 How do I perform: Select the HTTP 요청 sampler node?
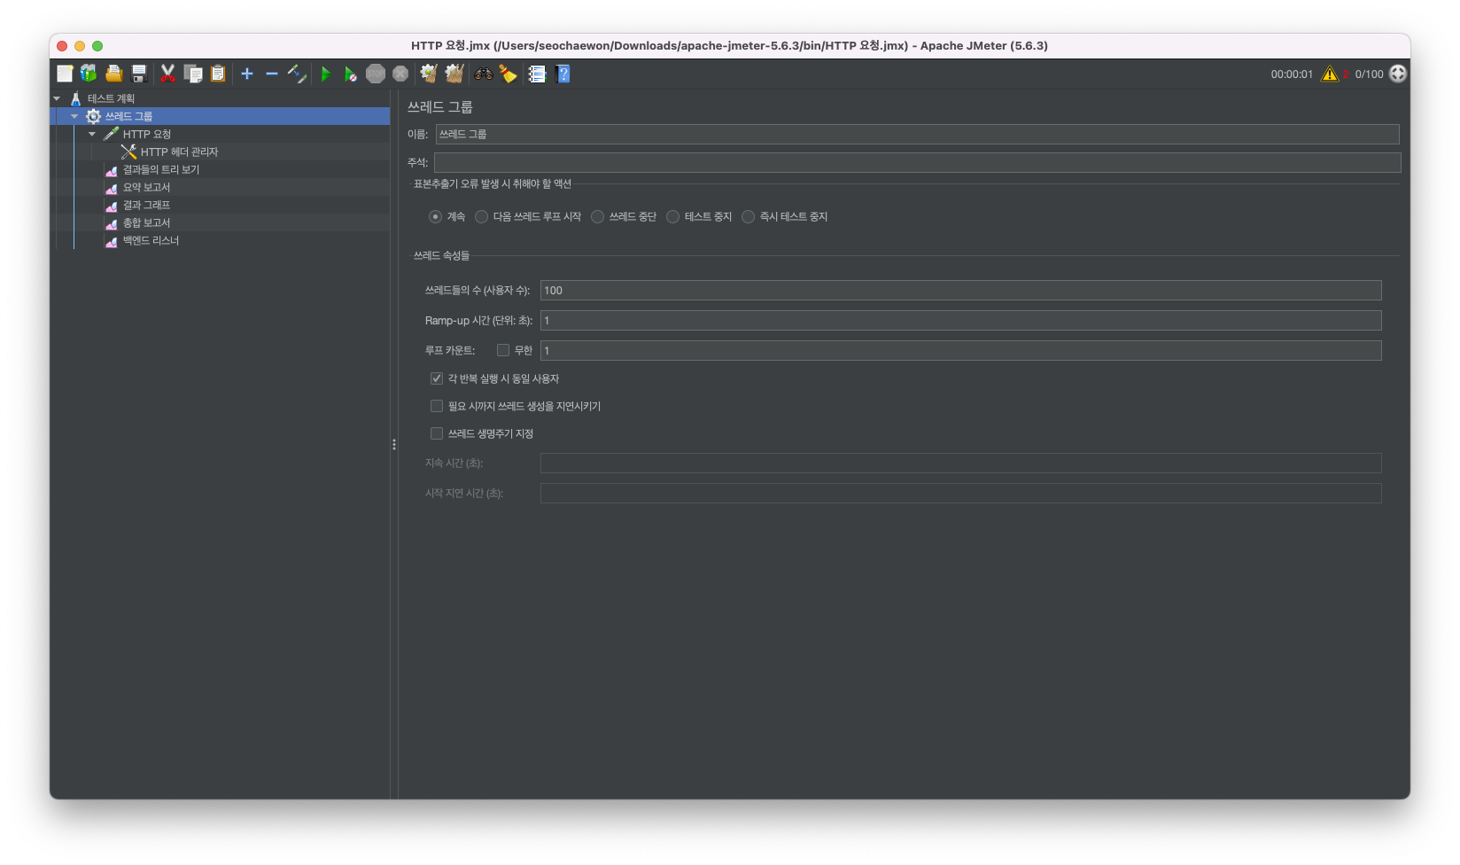coord(146,134)
